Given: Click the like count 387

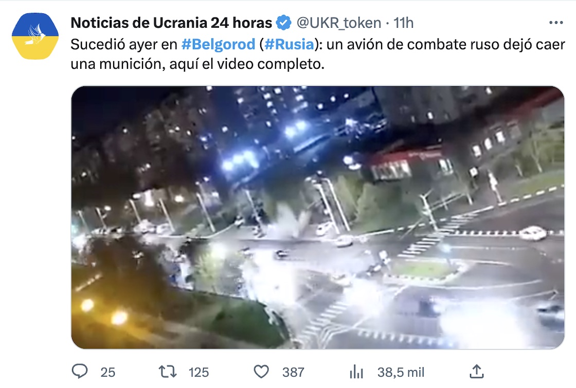Looking at the screenshot, I should click(293, 372).
